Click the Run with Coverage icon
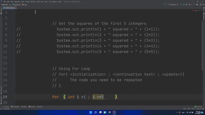Screen dimensions: 205x115 186,4
